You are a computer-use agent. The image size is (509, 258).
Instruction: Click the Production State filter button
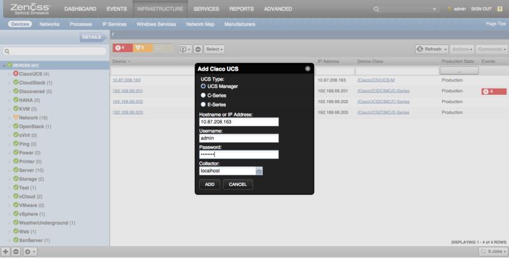coord(459,71)
